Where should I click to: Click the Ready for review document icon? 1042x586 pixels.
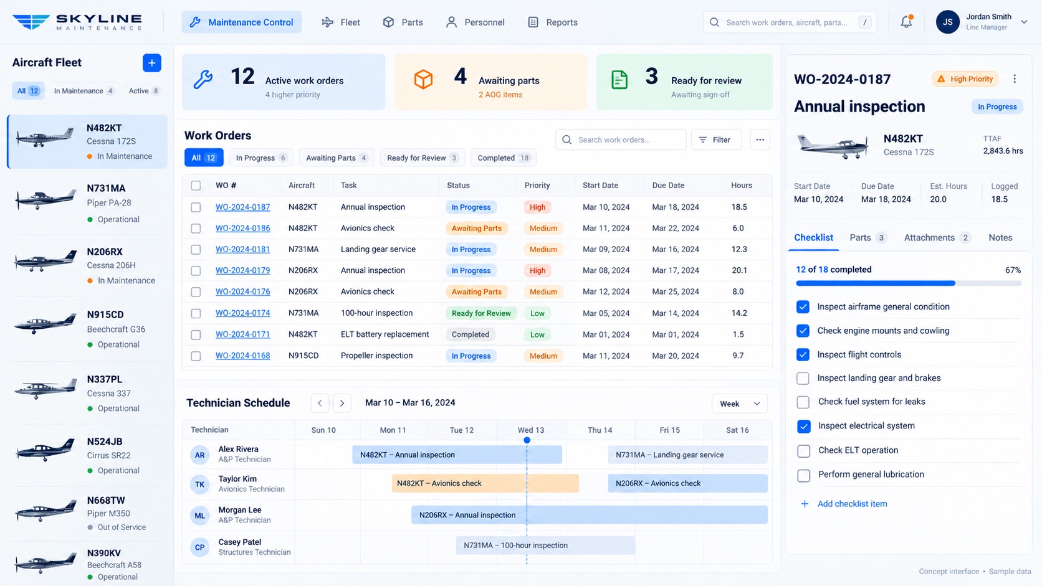619,80
